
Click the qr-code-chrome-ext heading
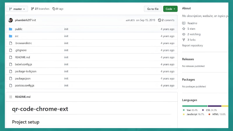40,109
